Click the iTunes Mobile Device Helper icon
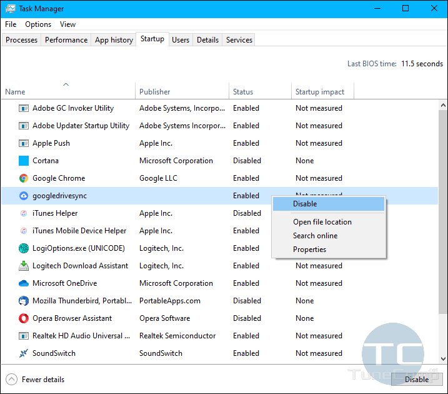 point(24,231)
